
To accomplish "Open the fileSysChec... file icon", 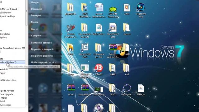I will 99,28.
